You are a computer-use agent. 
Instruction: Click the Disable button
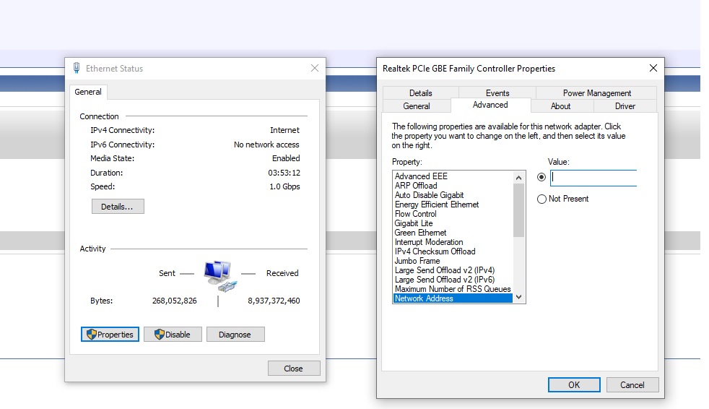(173, 335)
